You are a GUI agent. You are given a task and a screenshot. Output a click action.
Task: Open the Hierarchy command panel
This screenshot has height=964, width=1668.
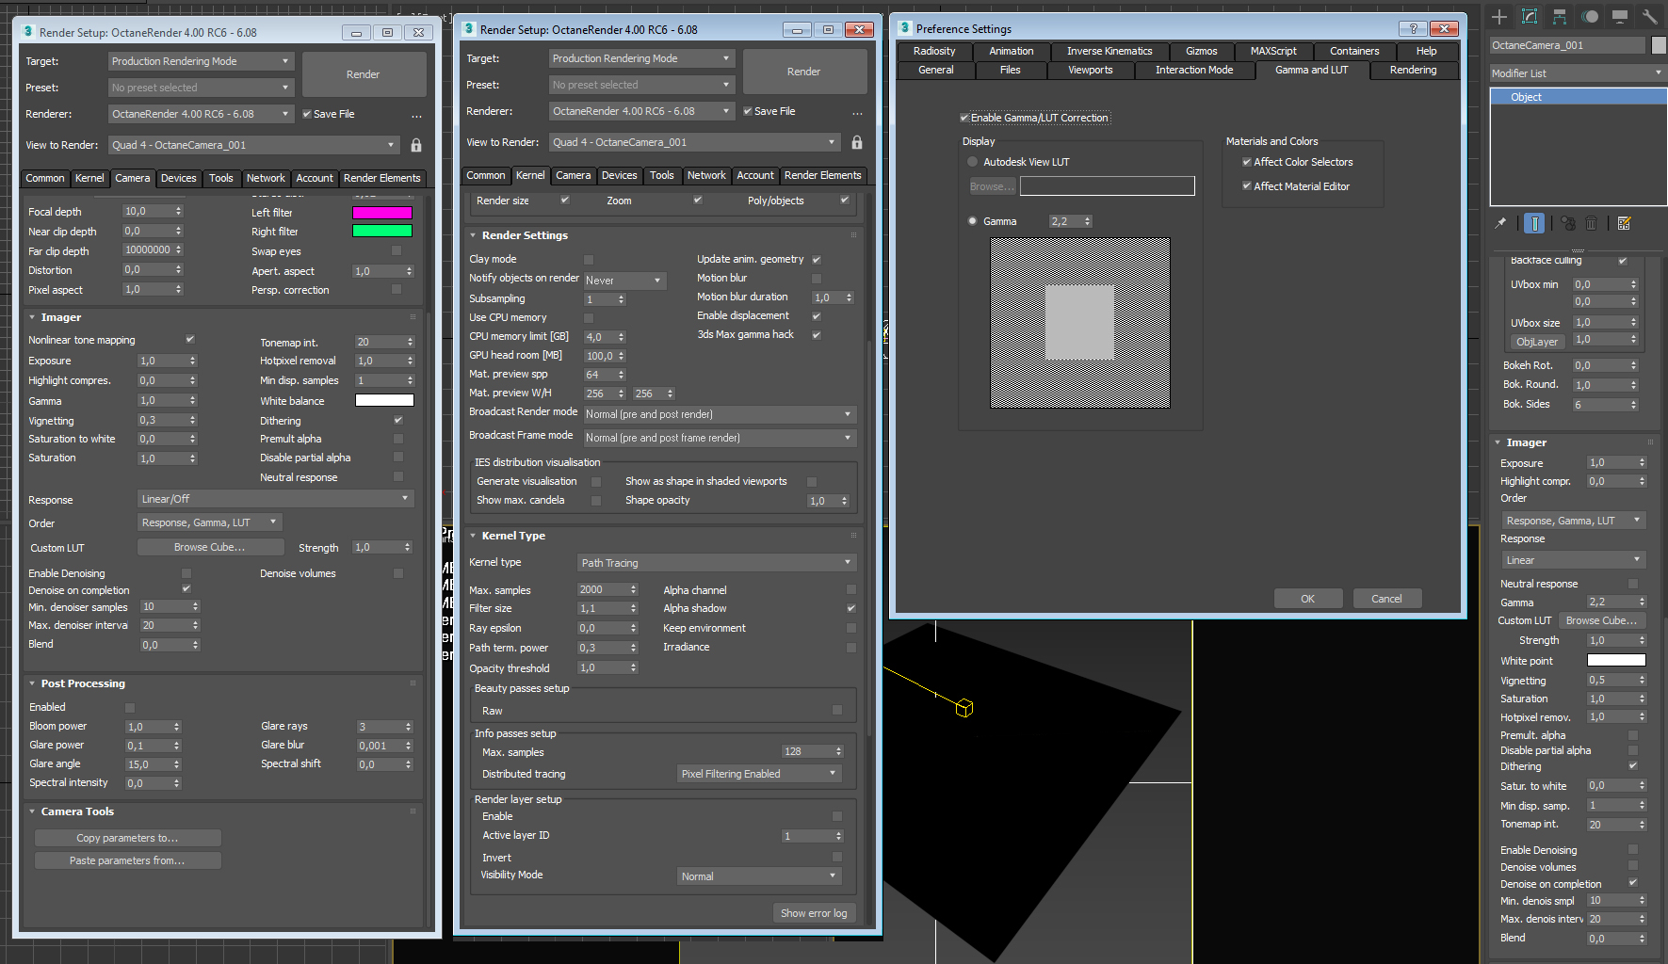1560,16
